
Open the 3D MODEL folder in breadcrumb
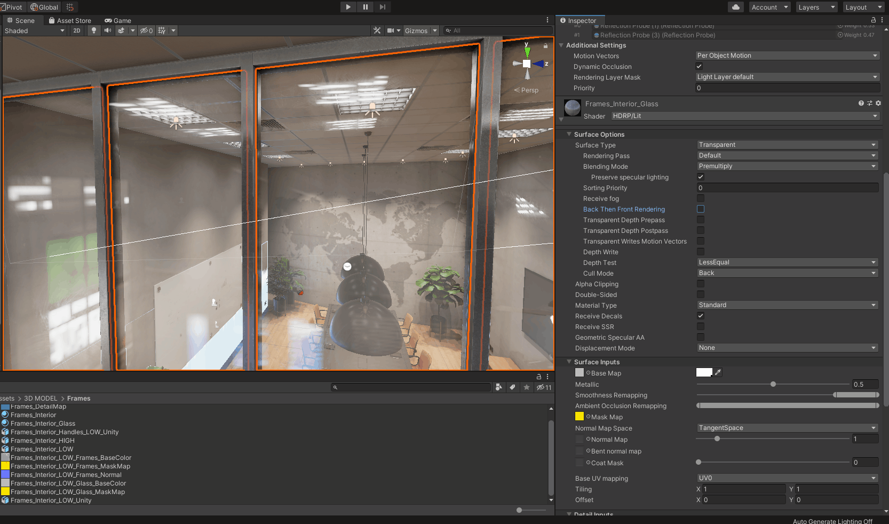tap(41, 398)
